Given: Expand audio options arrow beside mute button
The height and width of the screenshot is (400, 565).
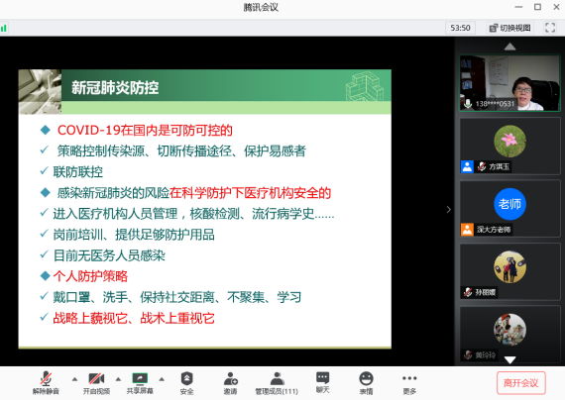Looking at the screenshot, I should pyautogui.click(x=74, y=379).
